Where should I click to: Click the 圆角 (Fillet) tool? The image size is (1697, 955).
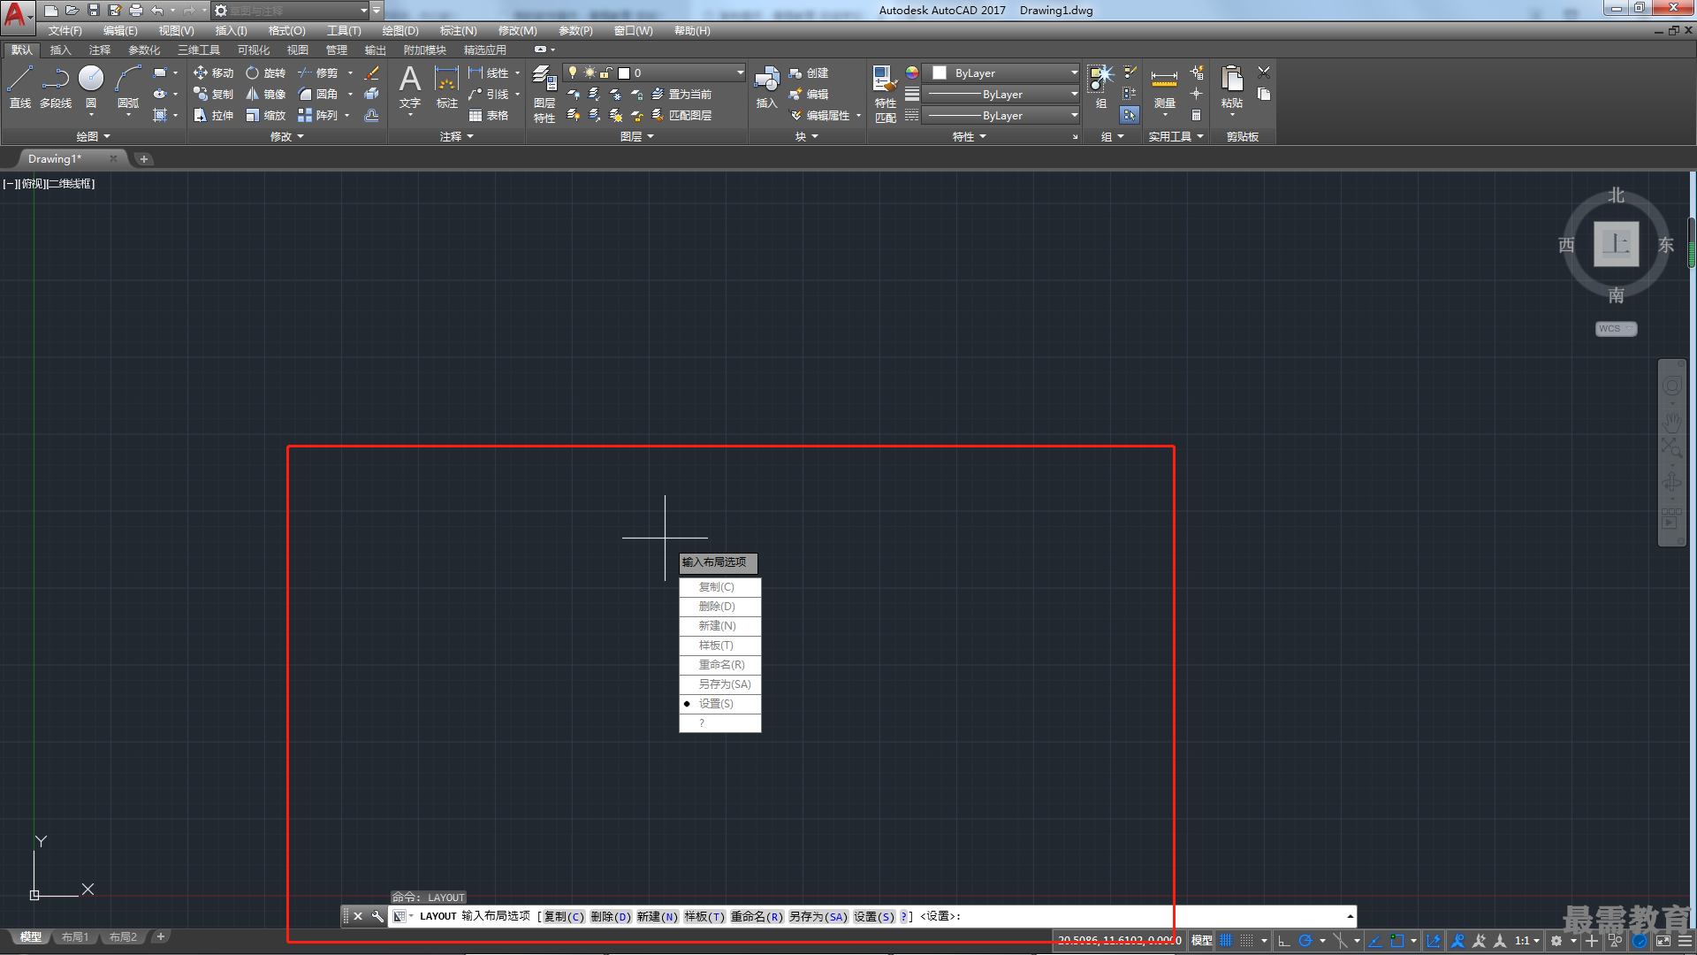317,94
